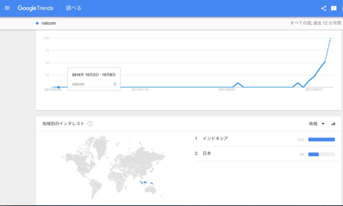Click the 日本 region row
This screenshot has height=206, width=343.
(x=207, y=154)
